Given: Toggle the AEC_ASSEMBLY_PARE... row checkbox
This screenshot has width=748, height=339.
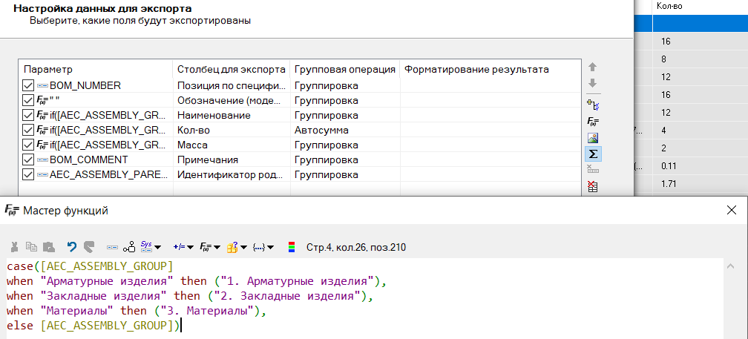Looking at the screenshot, I should click(x=29, y=175).
